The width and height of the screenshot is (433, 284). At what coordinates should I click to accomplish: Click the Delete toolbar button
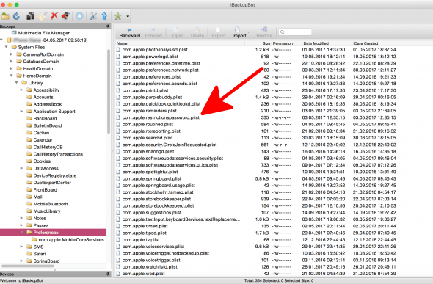pyautogui.click(x=197, y=33)
